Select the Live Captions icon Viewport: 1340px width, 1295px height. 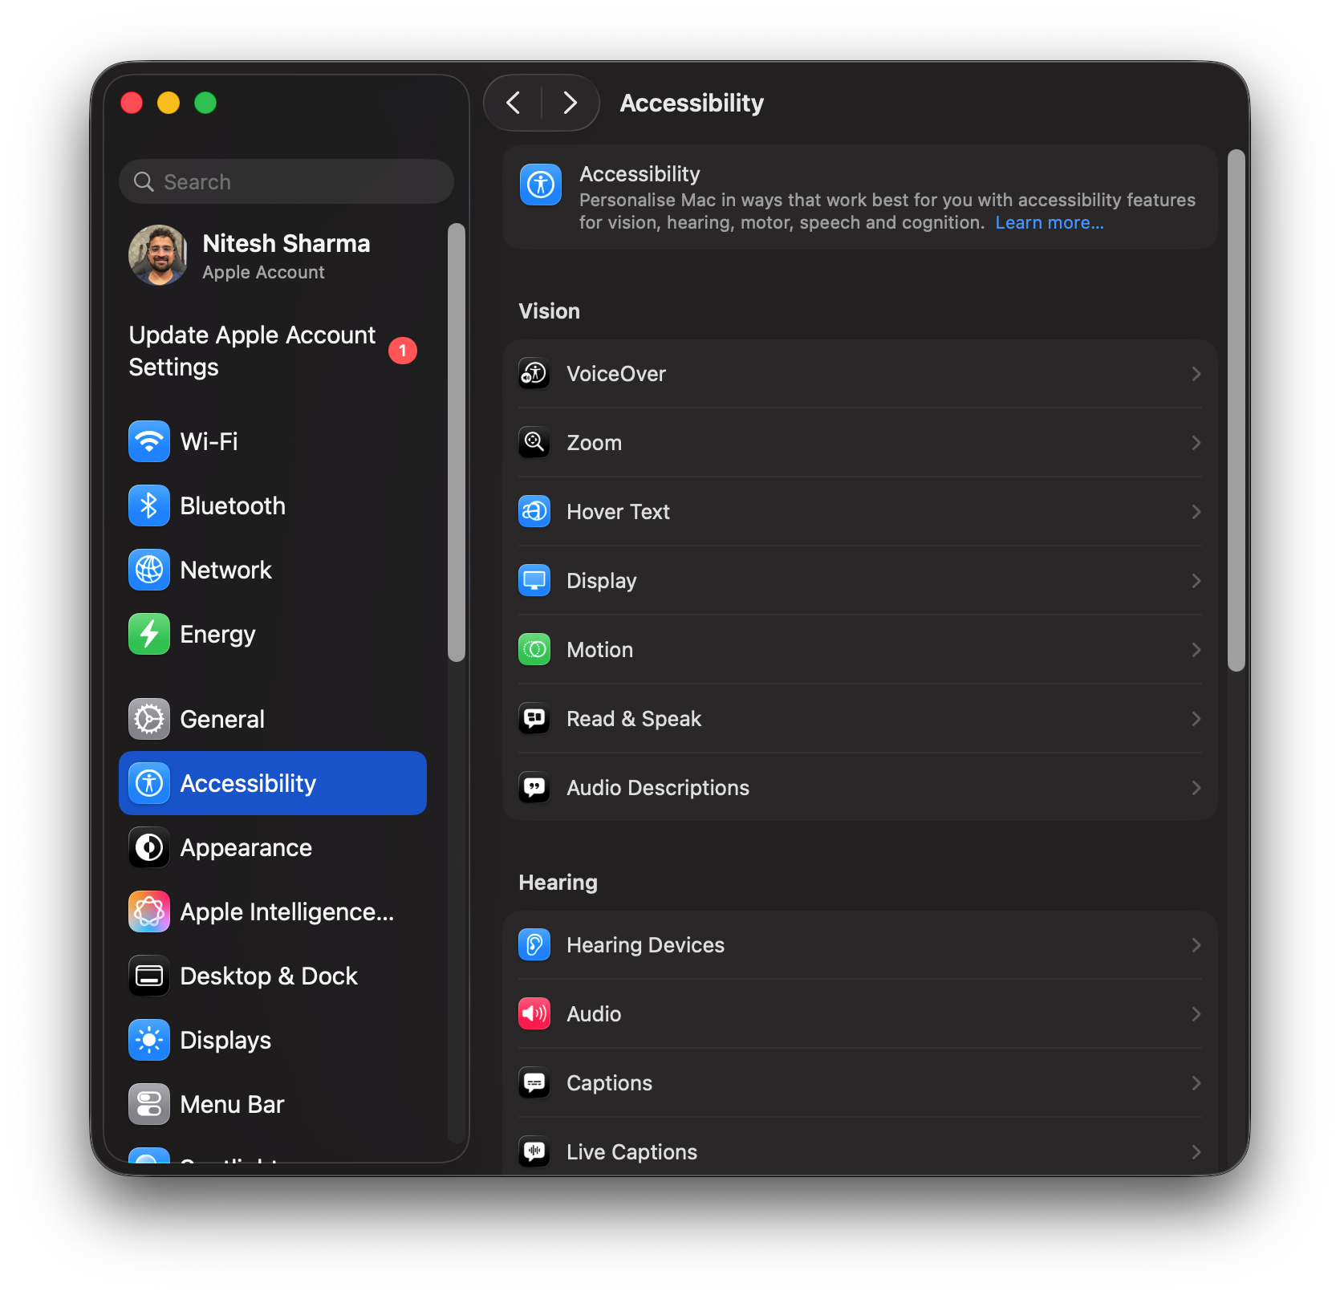[534, 1151]
